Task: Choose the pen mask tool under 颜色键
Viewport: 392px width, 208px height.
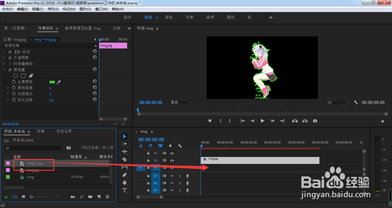Action: tap(31, 76)
